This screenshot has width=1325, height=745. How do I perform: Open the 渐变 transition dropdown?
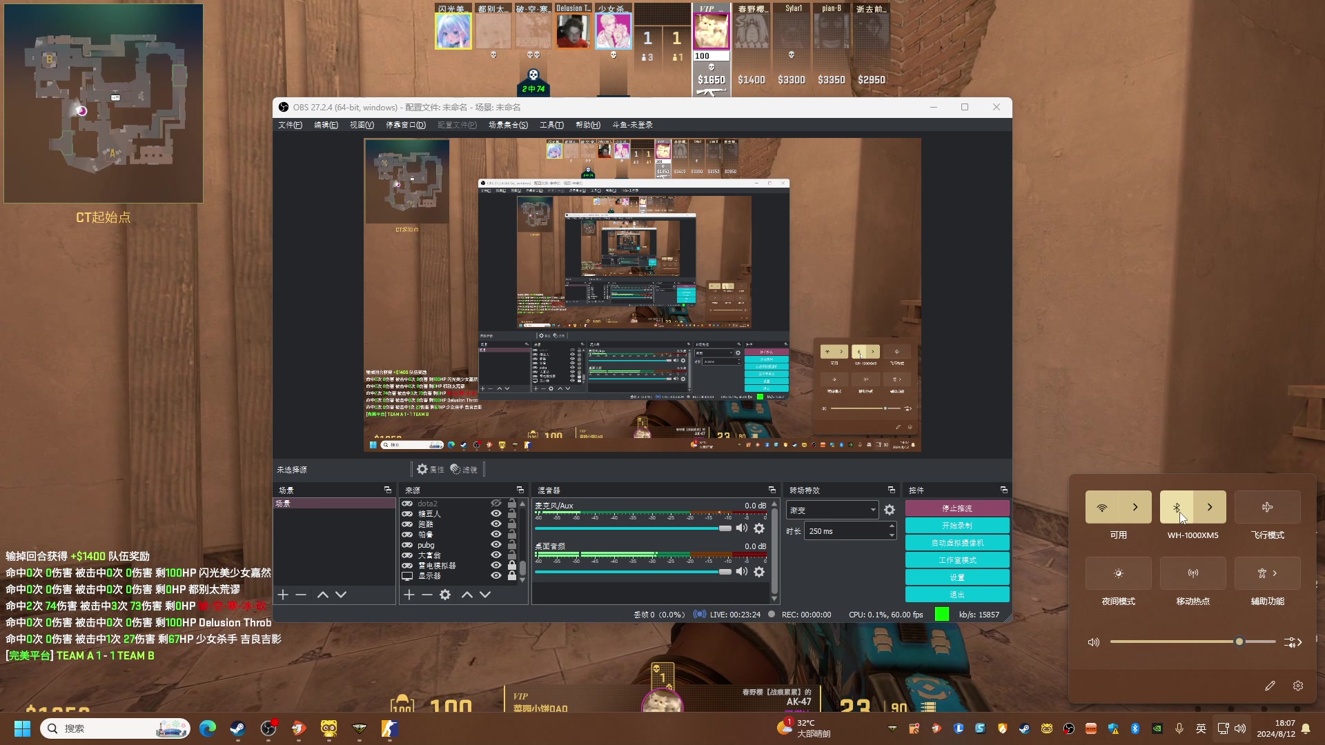(x=832, y=510)
